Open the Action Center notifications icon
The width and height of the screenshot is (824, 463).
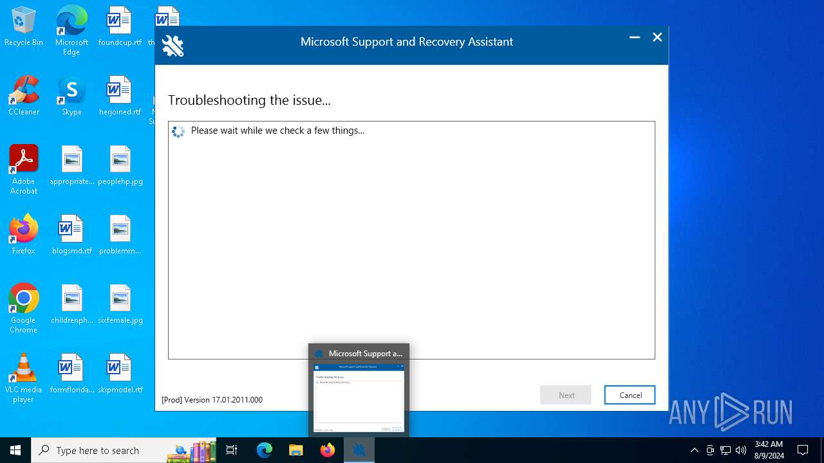803,450
